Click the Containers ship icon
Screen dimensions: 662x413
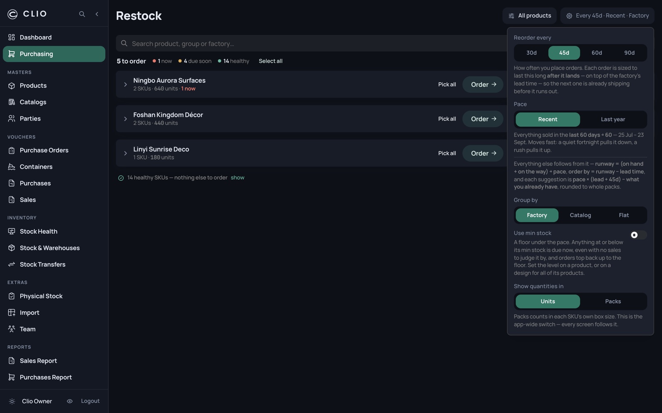[12, 167]
